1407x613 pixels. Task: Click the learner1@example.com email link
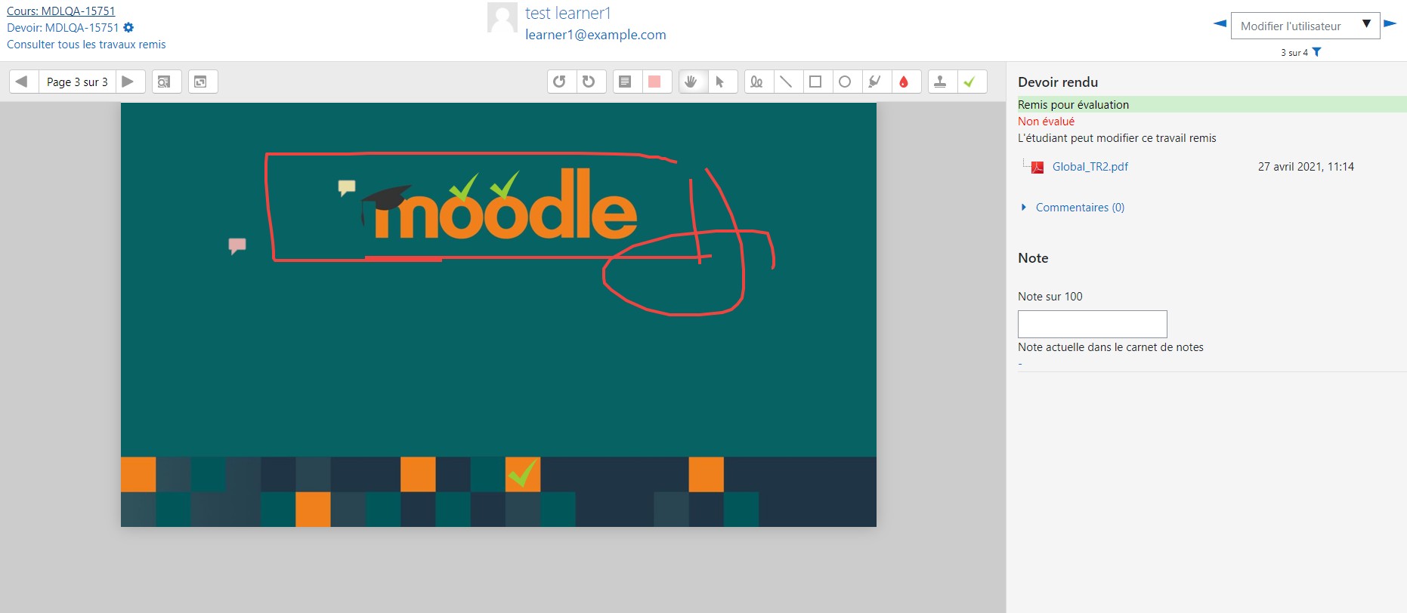[595, 35]
